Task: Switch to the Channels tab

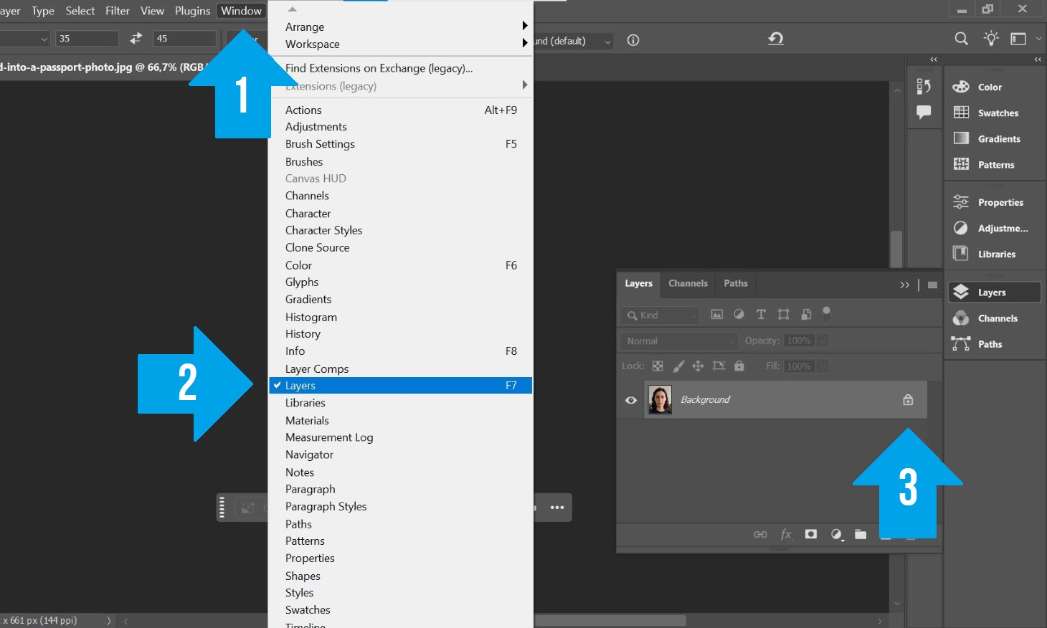Action: [688, 284]
